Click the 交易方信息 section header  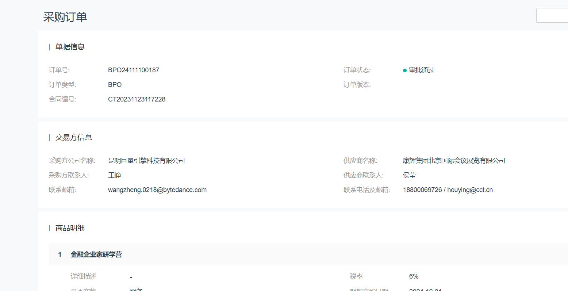click(73, 137)
